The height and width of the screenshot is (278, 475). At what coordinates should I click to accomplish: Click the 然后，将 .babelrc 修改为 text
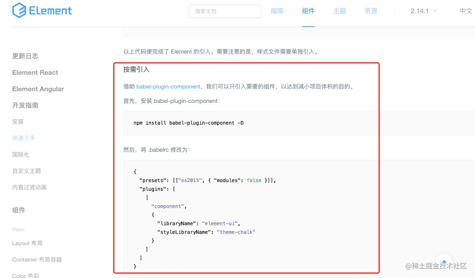tap(157, 150)
